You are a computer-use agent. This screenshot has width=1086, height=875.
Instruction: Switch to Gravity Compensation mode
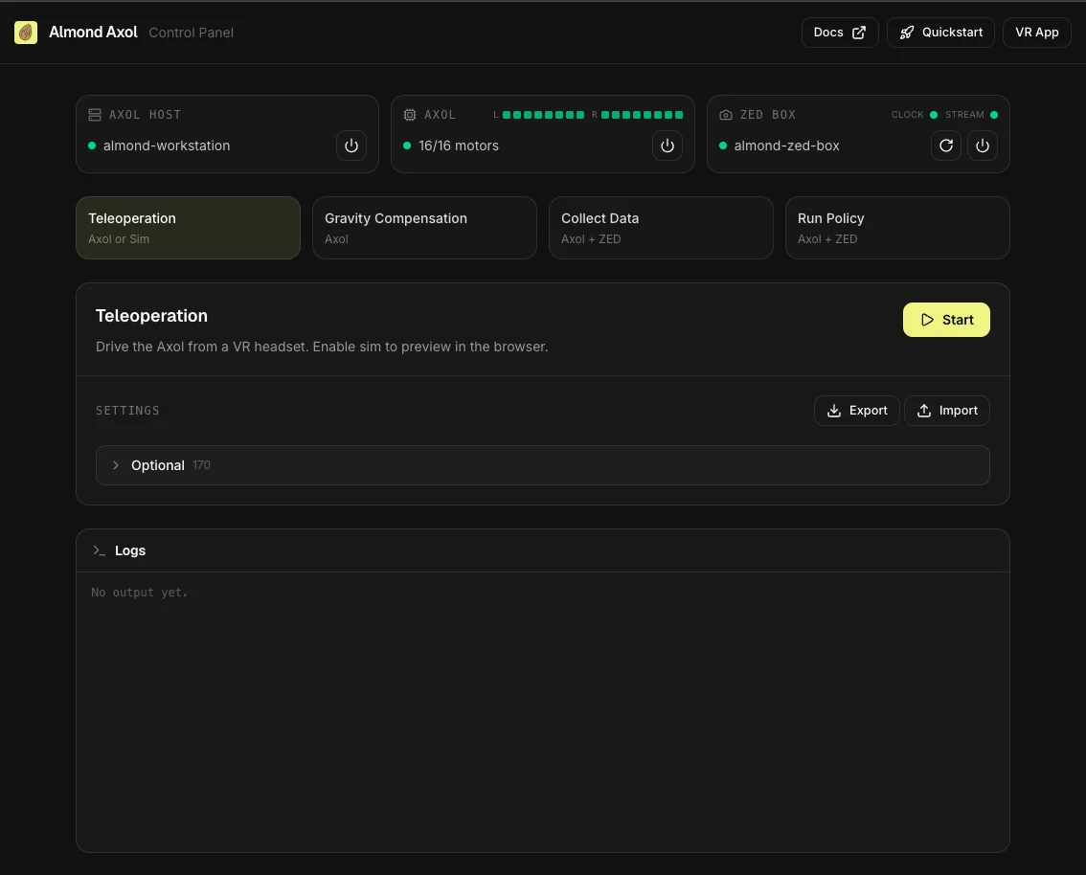click(x=424, y=228)
